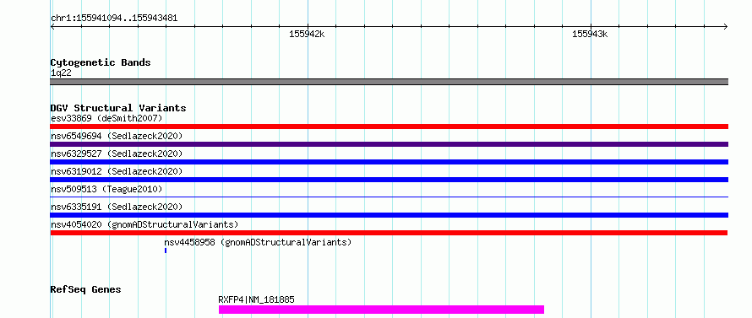Click the red esv33869 variant bar

(389, 127)
